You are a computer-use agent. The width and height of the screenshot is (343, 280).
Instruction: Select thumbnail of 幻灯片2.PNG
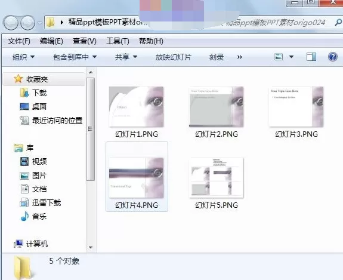217,107
